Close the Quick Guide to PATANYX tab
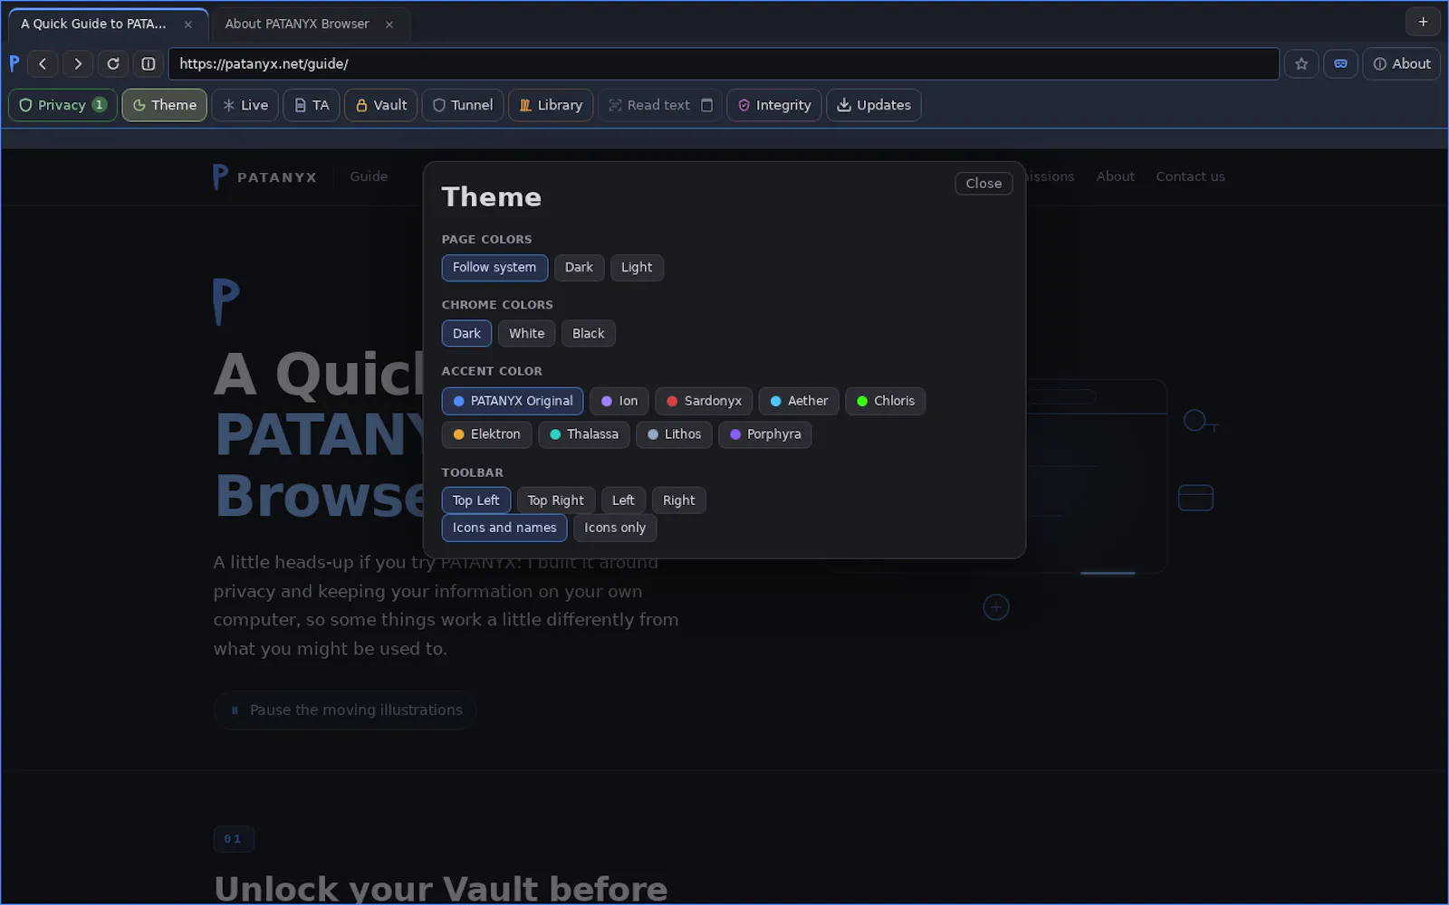Image resolution: width=1449 pixels, height=905 pixels. [x=188, y=24]
